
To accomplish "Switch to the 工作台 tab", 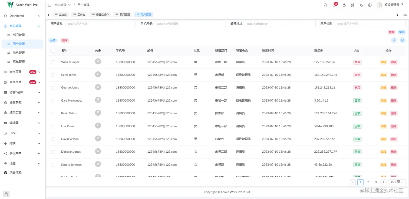I will [79, 15].
